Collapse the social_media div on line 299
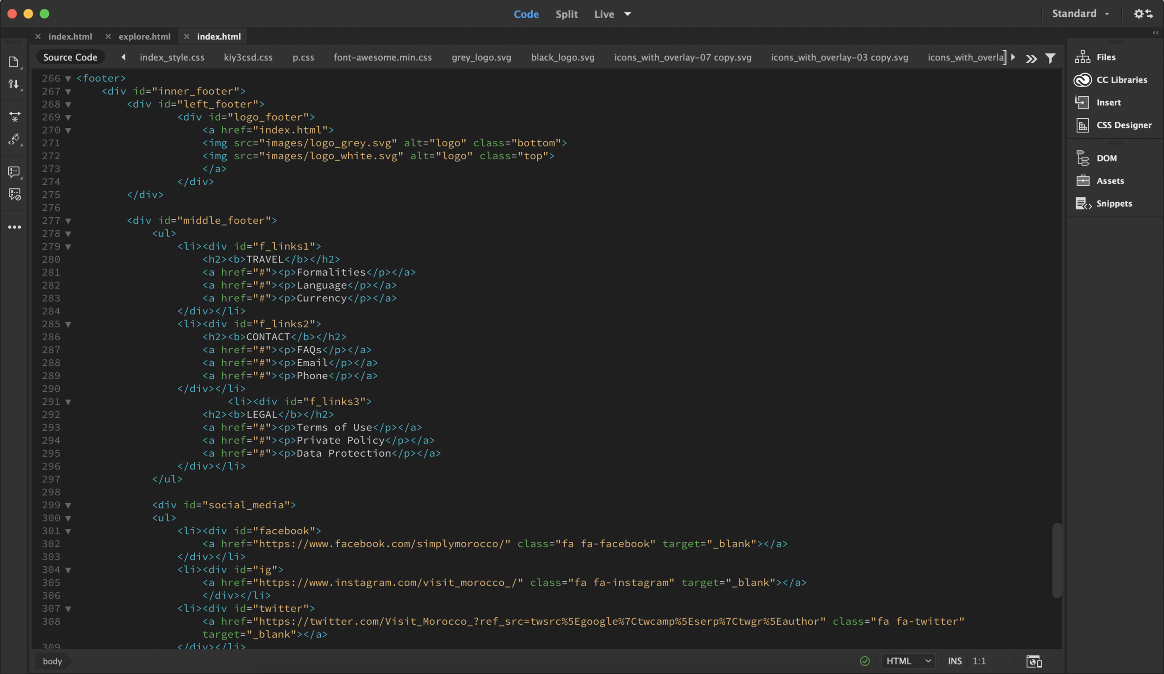 click(x=68, y=505)
